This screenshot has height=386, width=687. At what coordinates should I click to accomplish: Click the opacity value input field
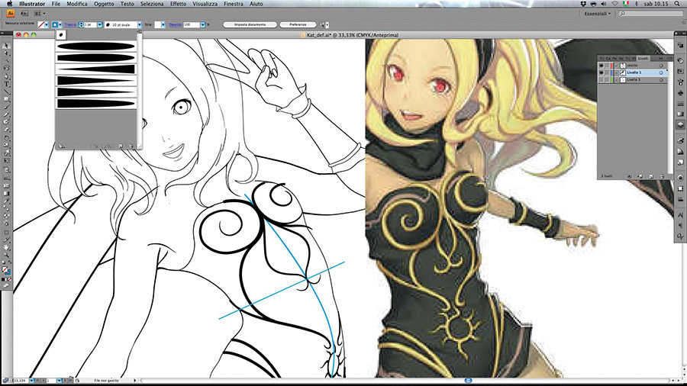pyautogui.click(x=192, y=24)
